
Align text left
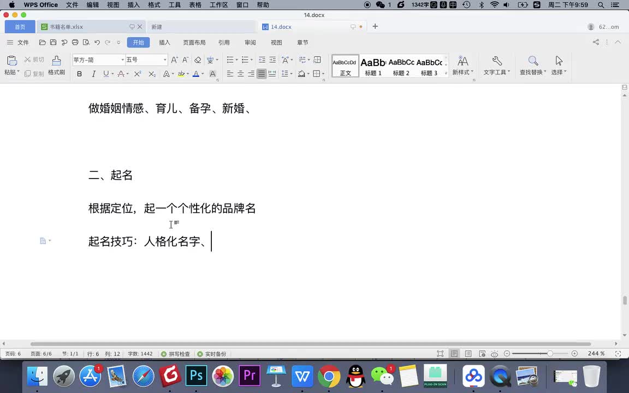[x=230, y=74]
